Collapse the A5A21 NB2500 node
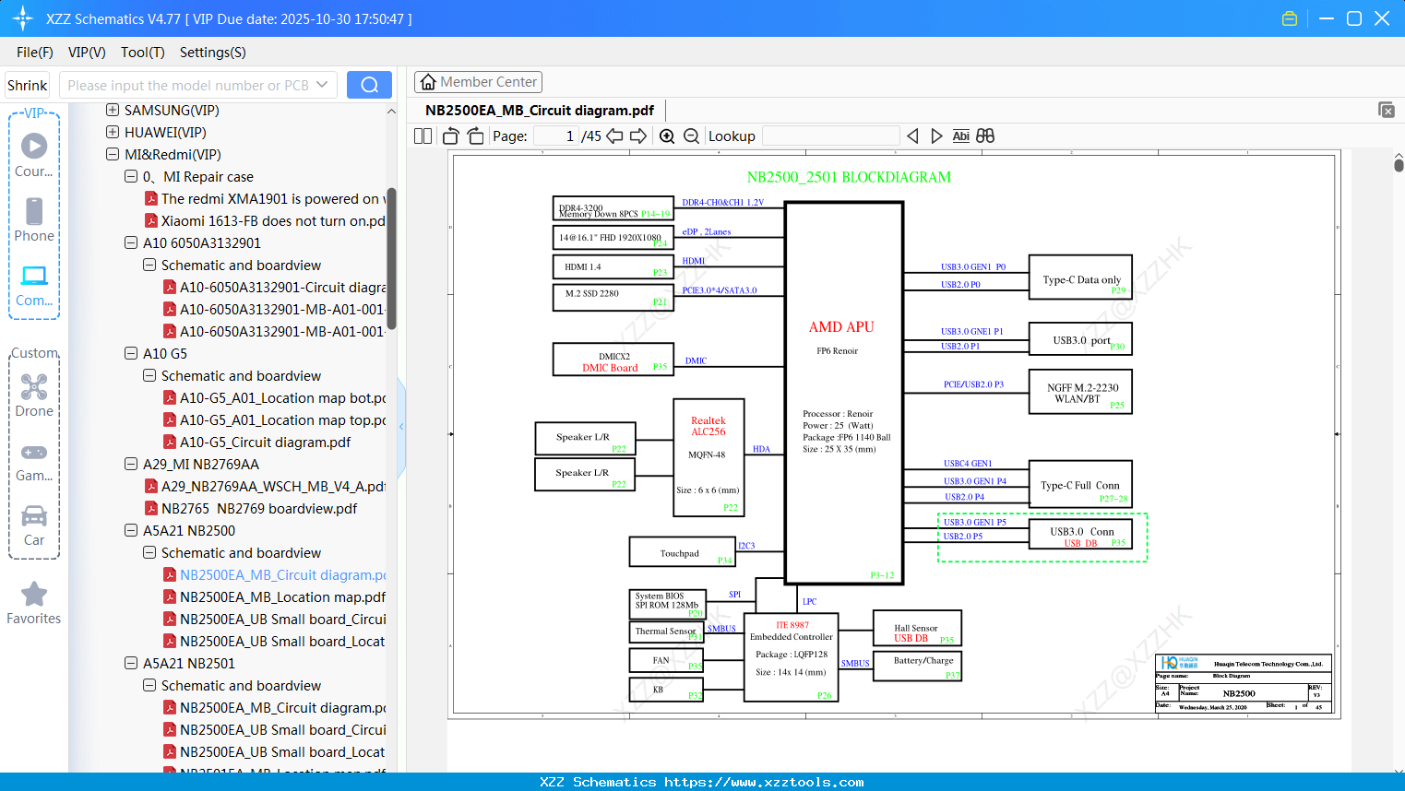Screen dimensions: 1405x791 coord(131,530)
